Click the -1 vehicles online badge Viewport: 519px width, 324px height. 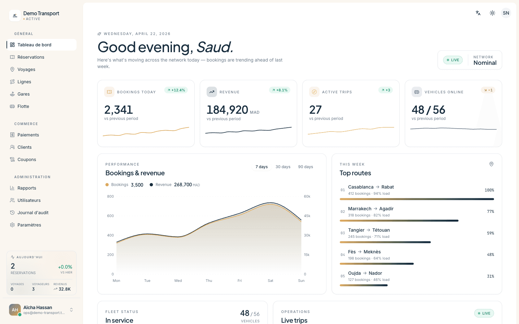[488, 90]
